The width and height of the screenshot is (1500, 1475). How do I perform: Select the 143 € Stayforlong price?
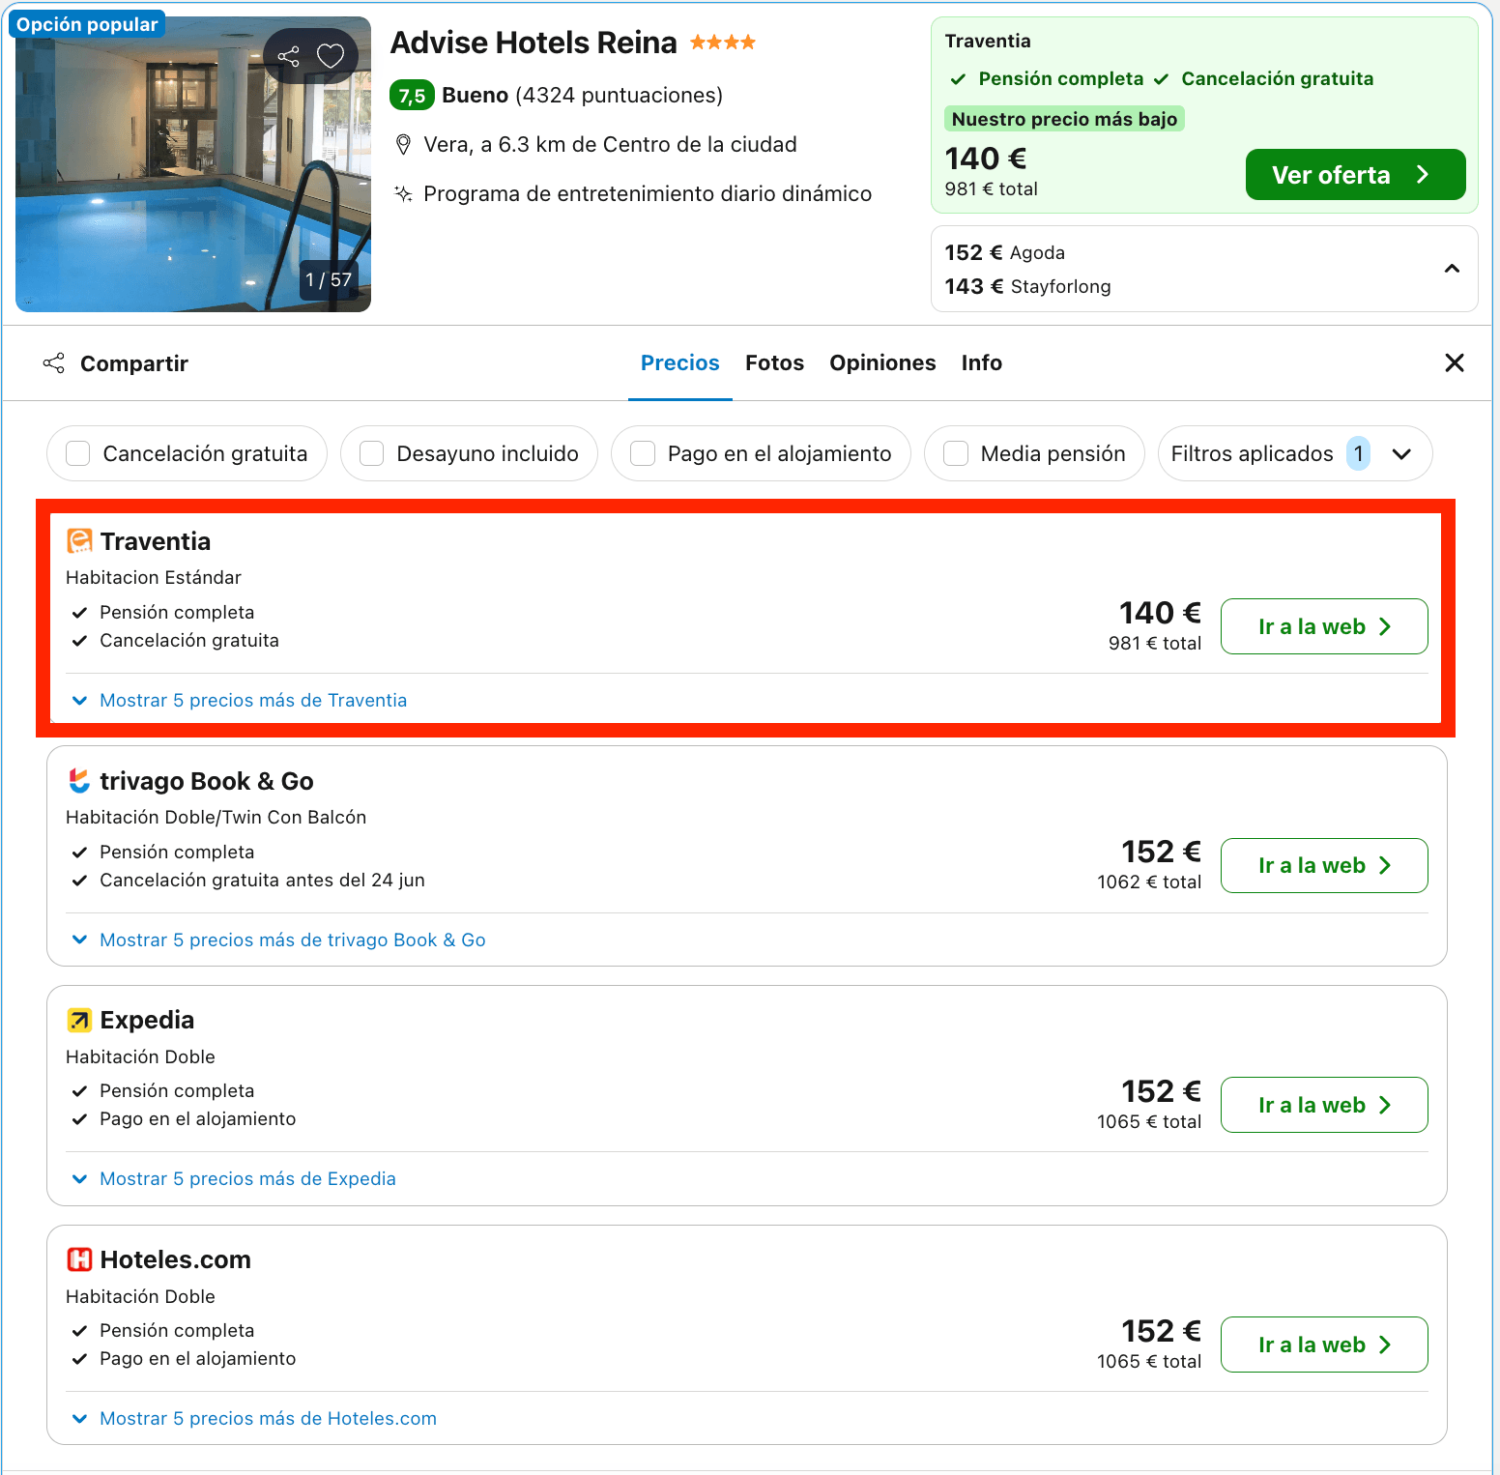pos(1027,286)
